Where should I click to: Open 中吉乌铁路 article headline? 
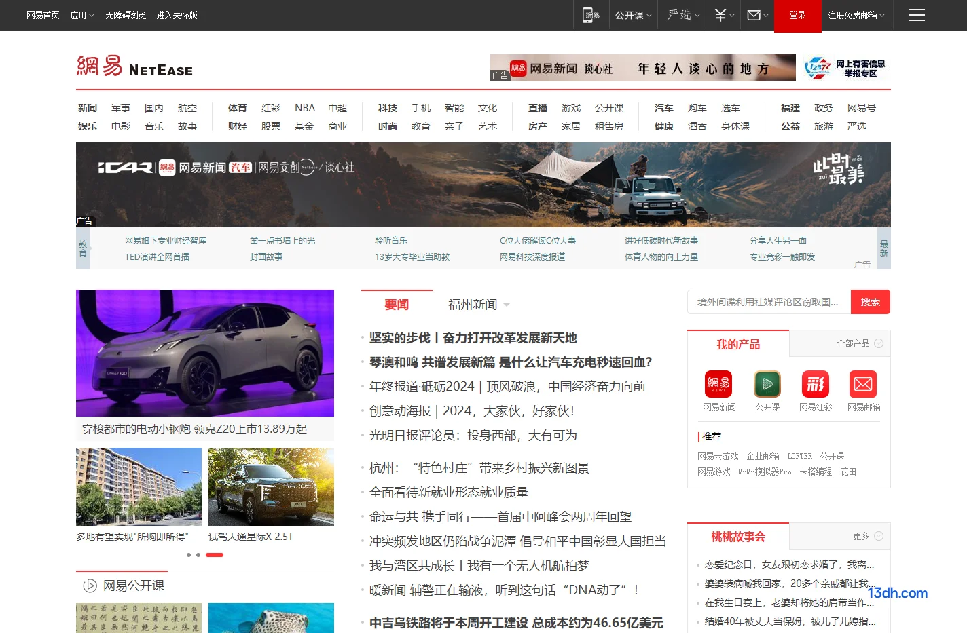coord(516,623)
